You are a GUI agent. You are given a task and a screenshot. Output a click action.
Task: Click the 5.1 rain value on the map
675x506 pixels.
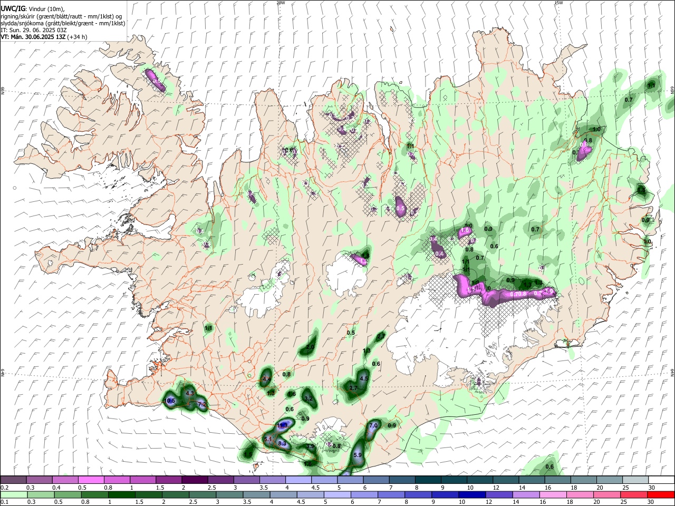[268, 439]
